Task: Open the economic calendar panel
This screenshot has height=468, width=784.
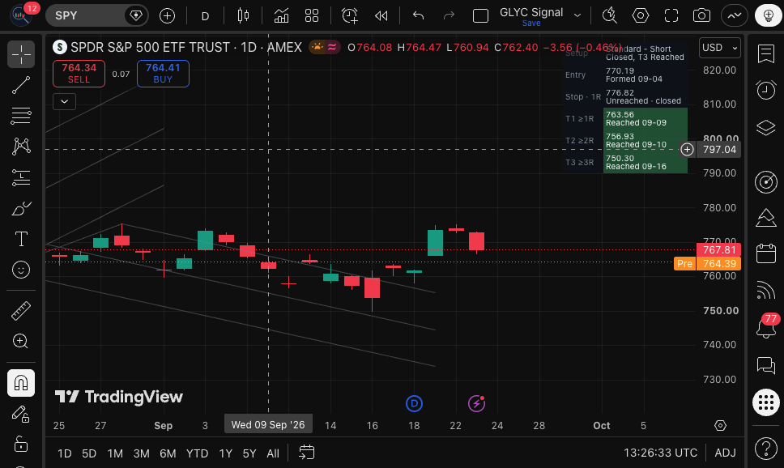Action: point(766,253)
